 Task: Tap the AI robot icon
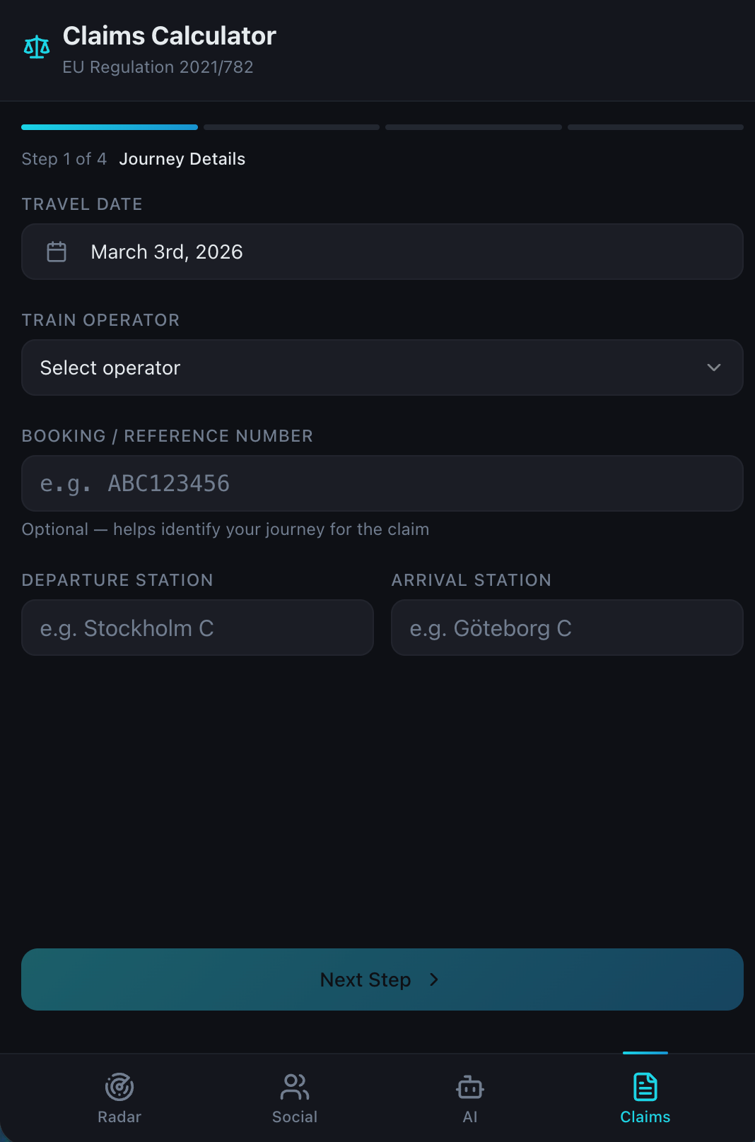pos(470,1087)
